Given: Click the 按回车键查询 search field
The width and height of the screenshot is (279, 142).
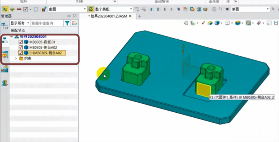Looking at the screenshot, I should click(47, 23).
